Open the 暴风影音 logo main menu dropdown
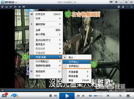134x99 pixels. [9, 2]
